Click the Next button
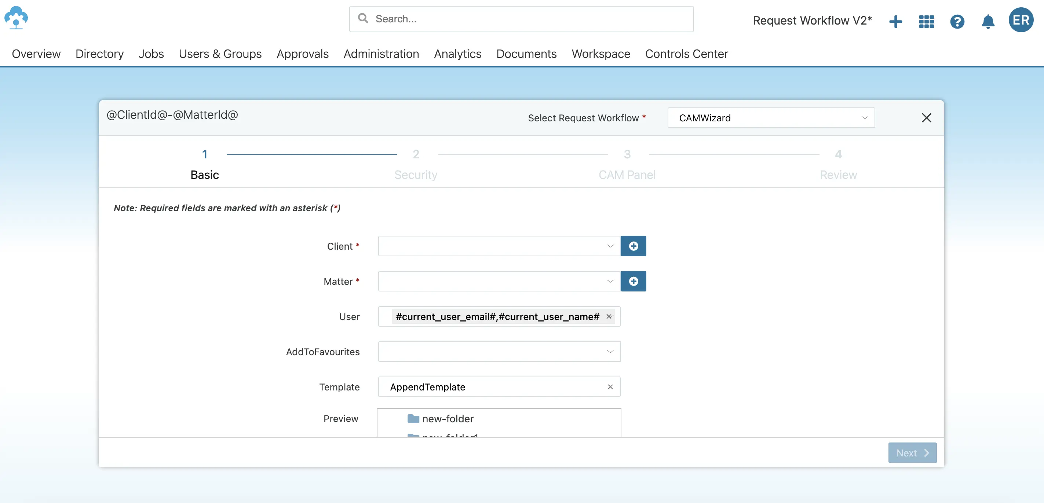Image resolution: width=1044 pixels, height=503 pixels. (912, 453)
